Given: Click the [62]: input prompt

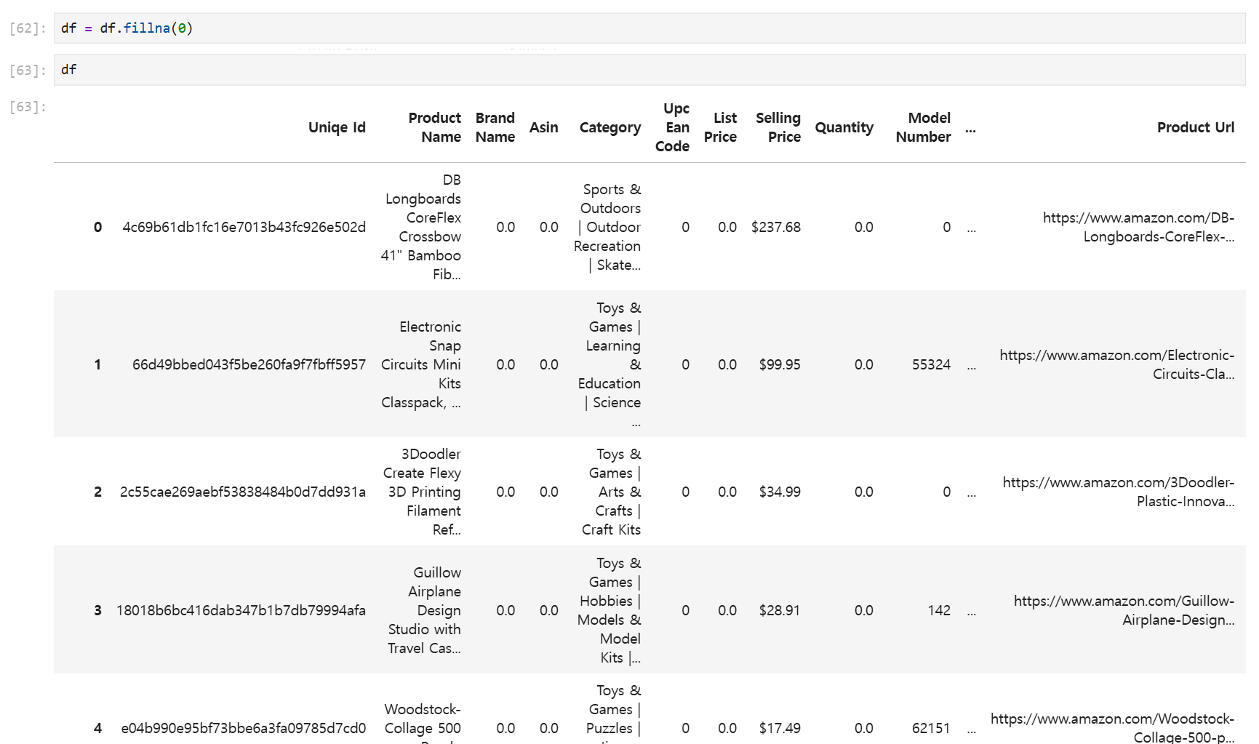Looking at the screenshot, I should tap(28, 28).
